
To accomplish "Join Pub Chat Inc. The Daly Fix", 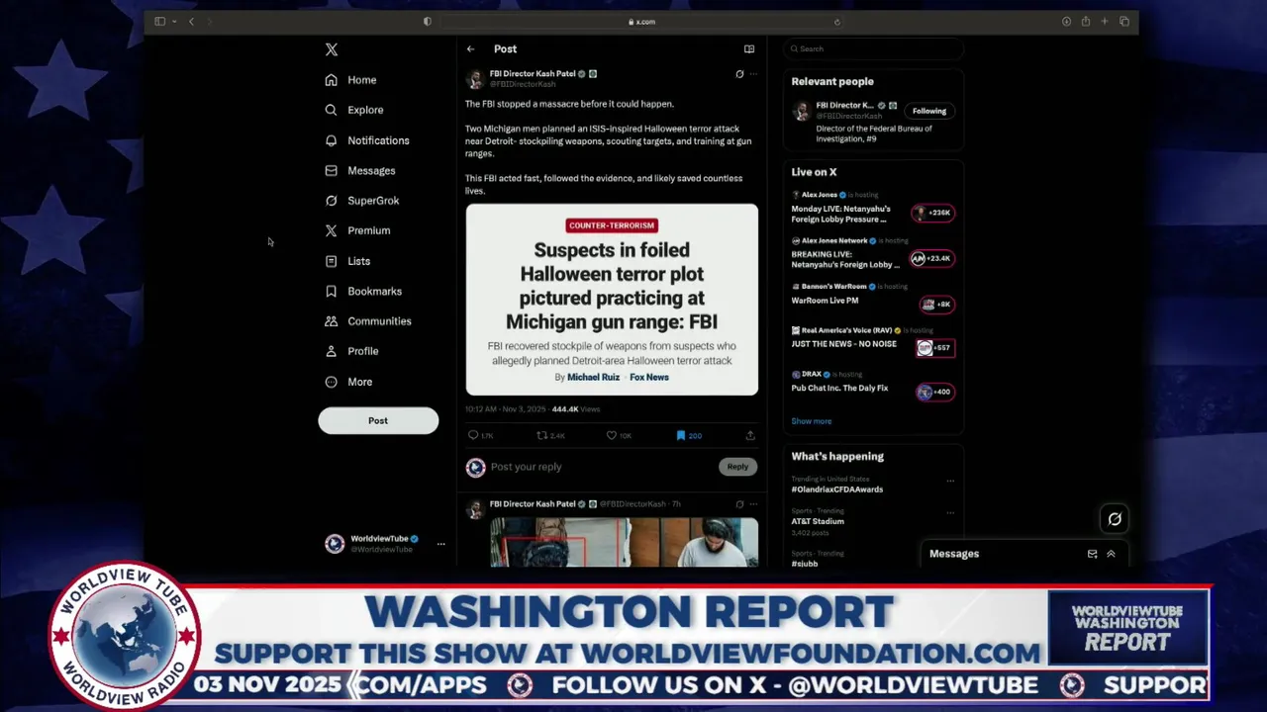I will 934,392.
